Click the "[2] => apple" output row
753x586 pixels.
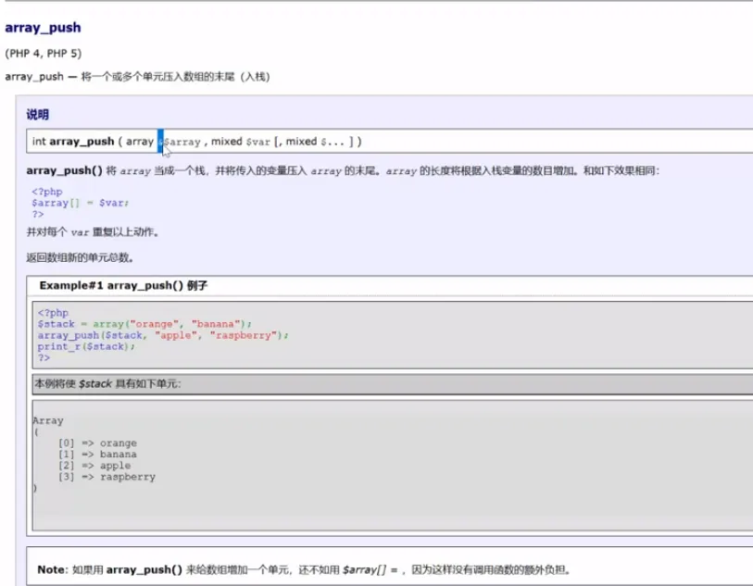tap(94, 466)
